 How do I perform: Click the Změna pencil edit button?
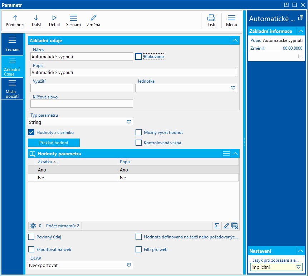(x=93, y=21)
